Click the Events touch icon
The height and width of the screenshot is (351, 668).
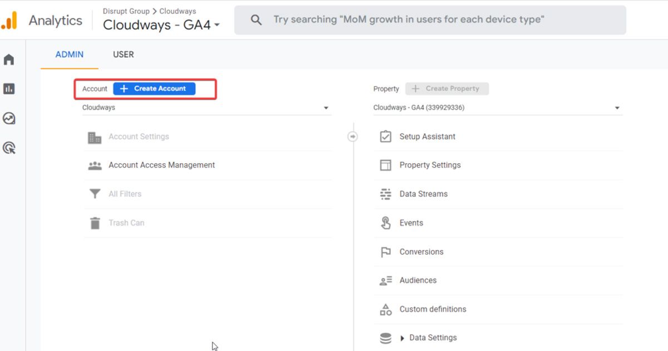click(385, 223)
